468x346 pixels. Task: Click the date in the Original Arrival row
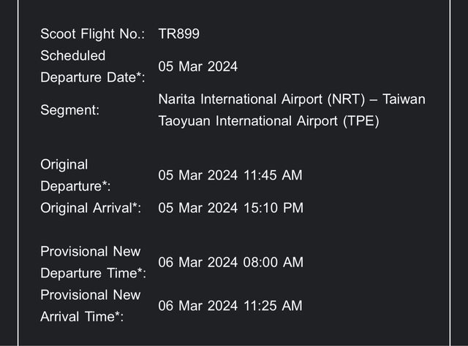[197, 208]
